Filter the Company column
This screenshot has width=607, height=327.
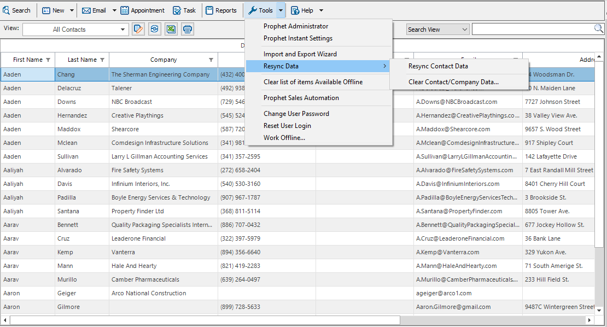(x=211, y=60)
